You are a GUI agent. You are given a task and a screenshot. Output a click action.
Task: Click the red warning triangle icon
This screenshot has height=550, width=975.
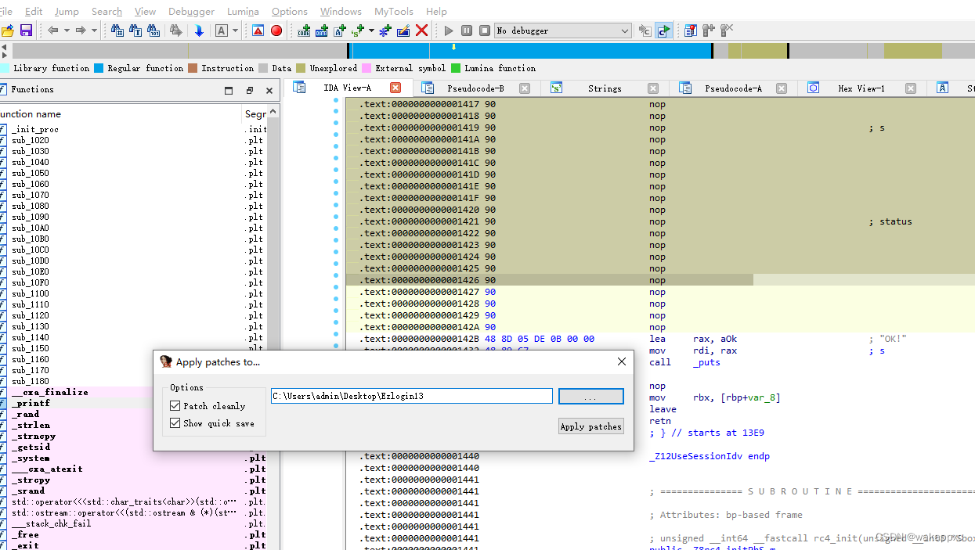pos(258,31)
